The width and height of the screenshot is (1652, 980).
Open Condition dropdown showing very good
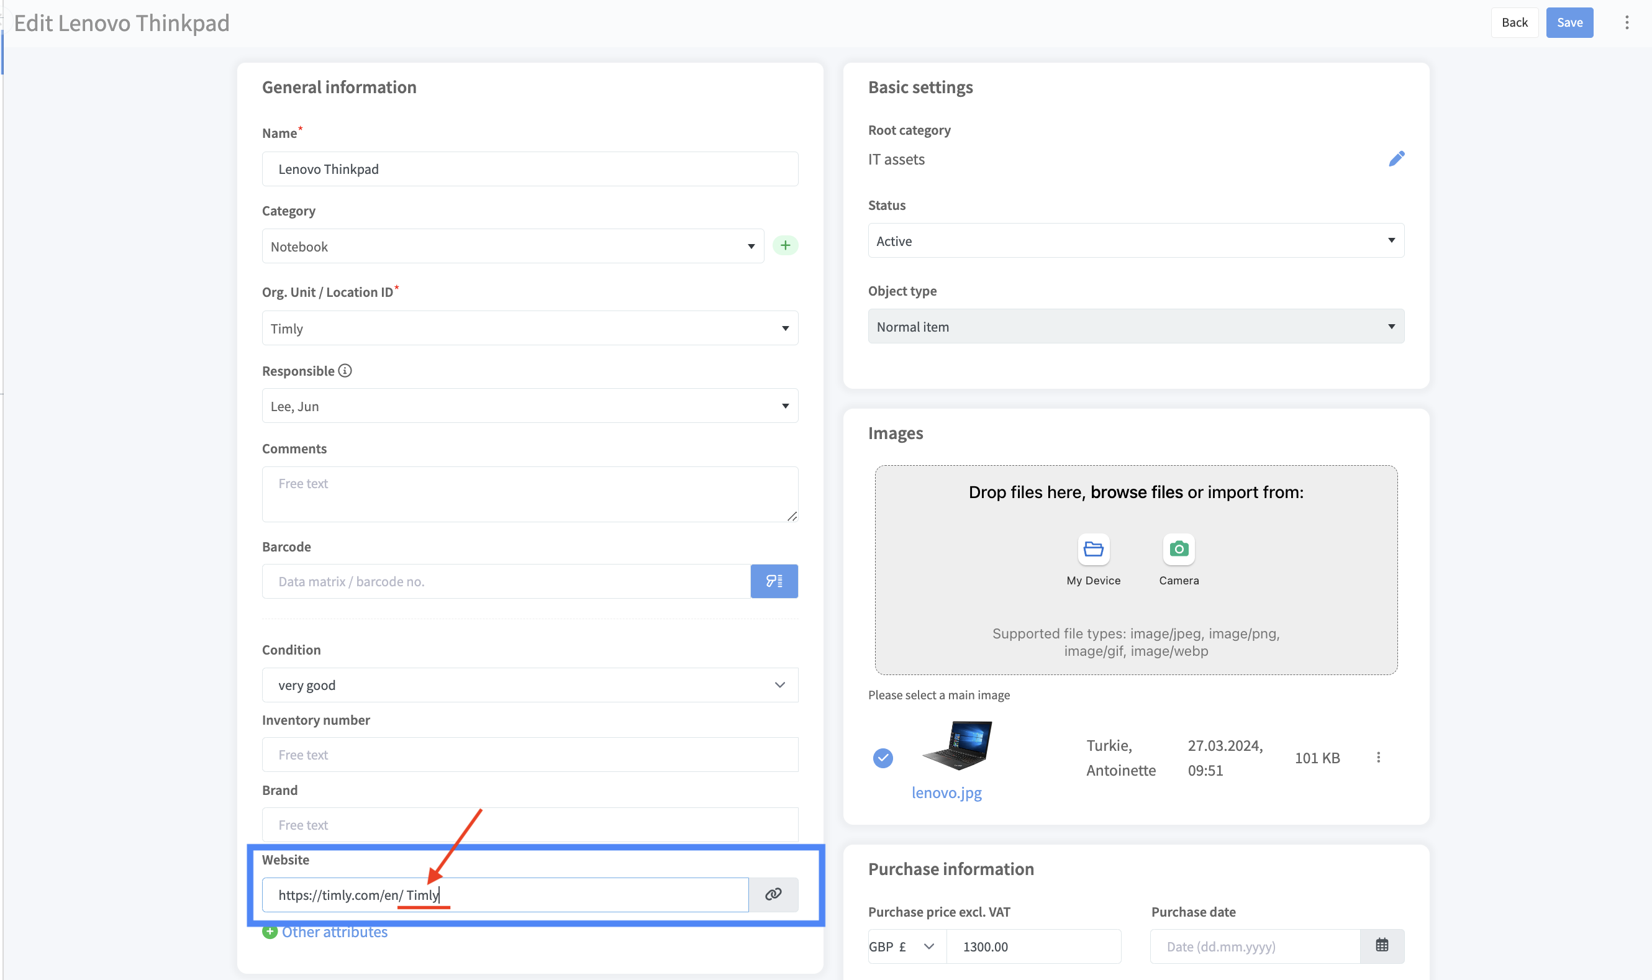[530, 685]
